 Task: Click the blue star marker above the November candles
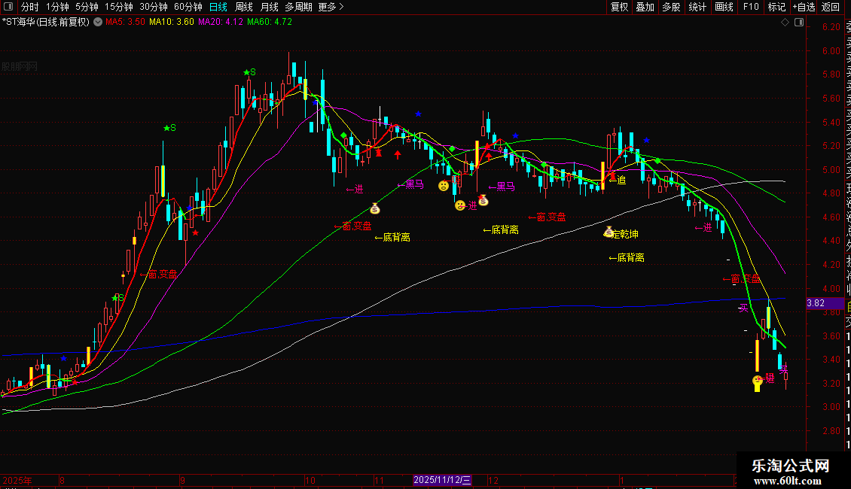[x=418, y=114]
